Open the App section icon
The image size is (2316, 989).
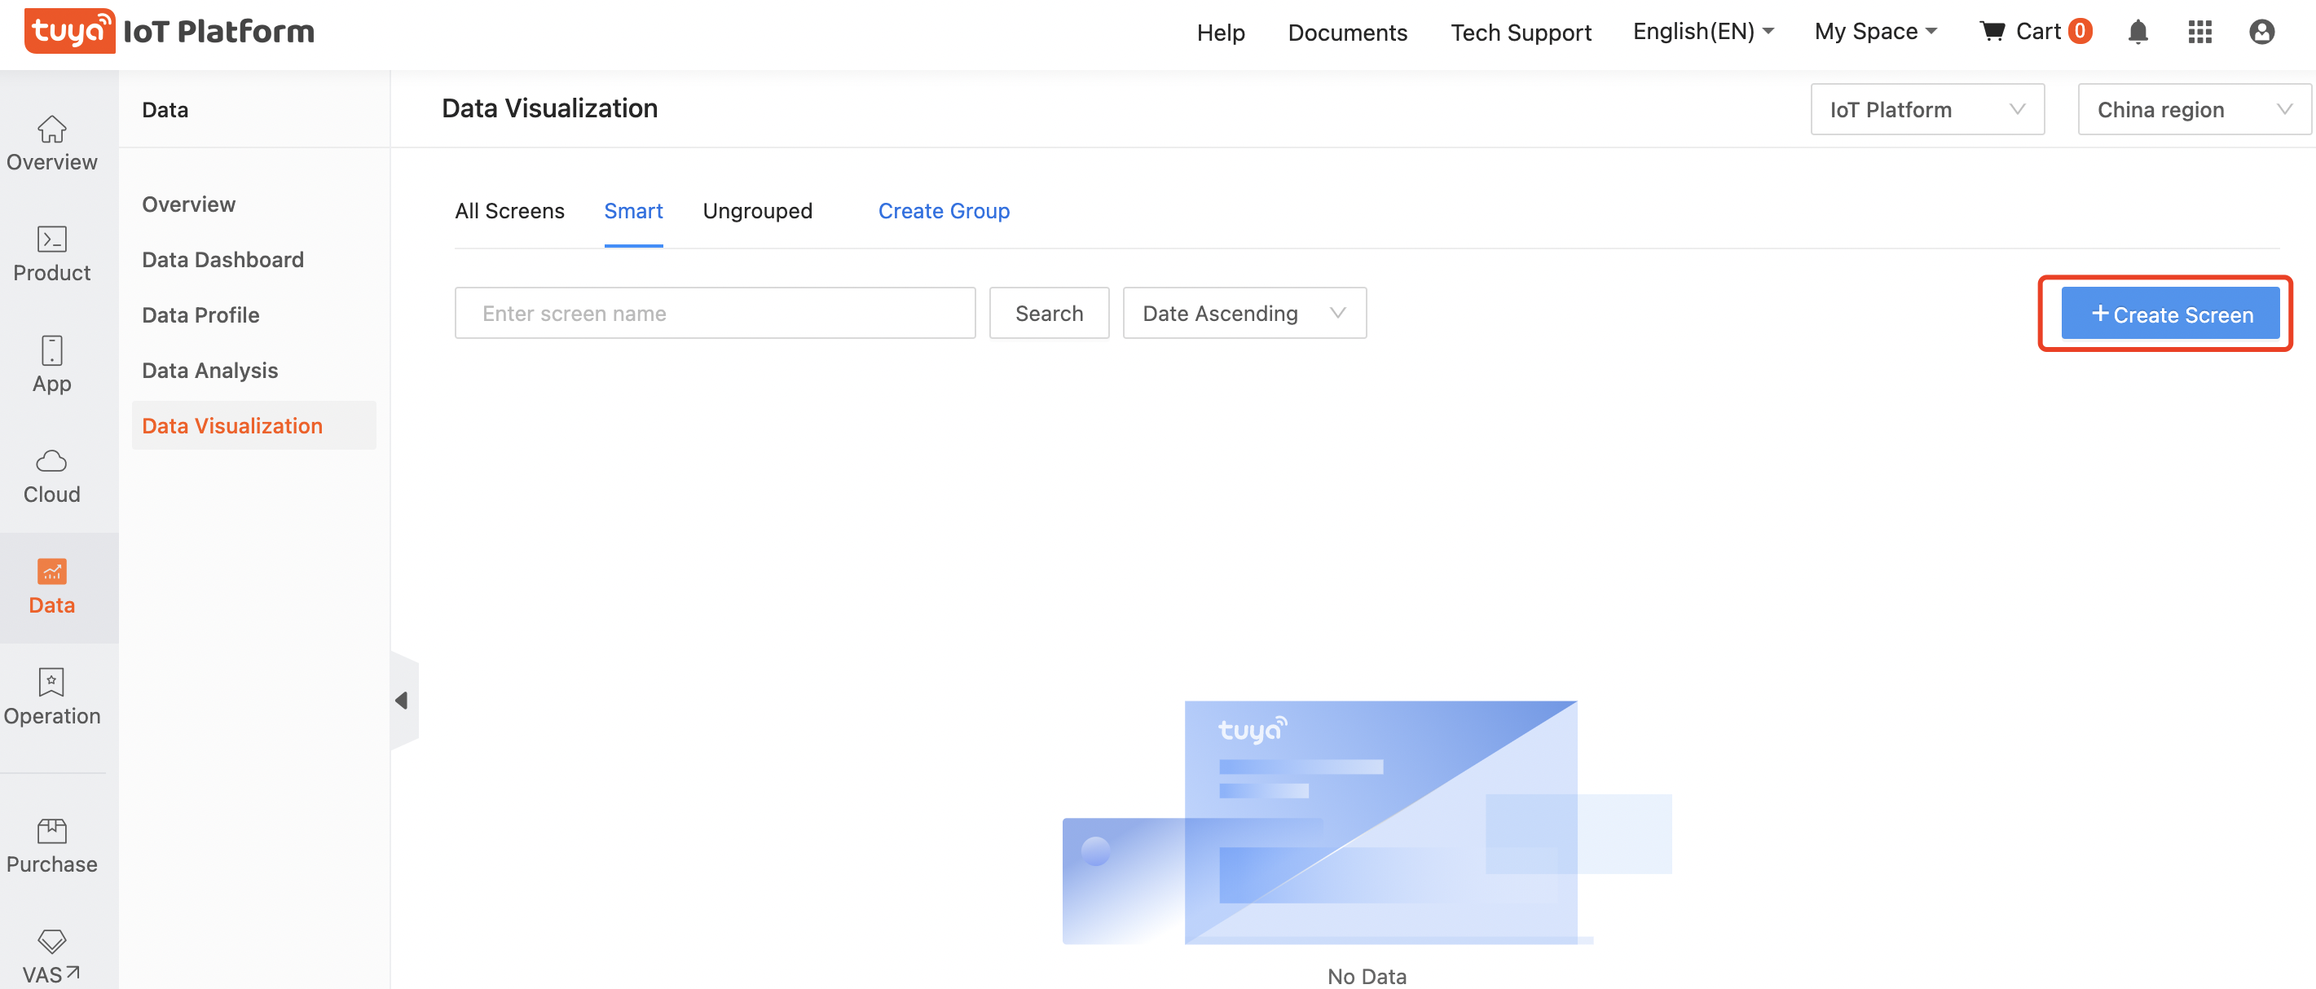click(52, 365)
